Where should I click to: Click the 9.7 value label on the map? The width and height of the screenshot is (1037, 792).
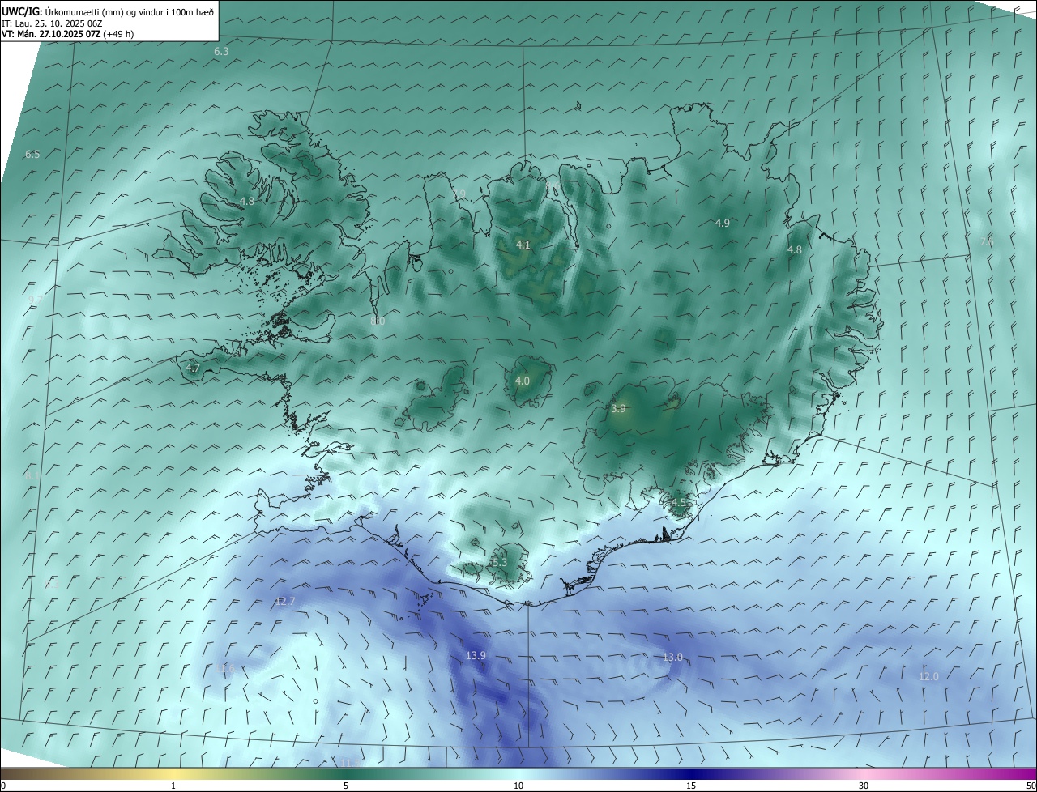coord(35,300)
